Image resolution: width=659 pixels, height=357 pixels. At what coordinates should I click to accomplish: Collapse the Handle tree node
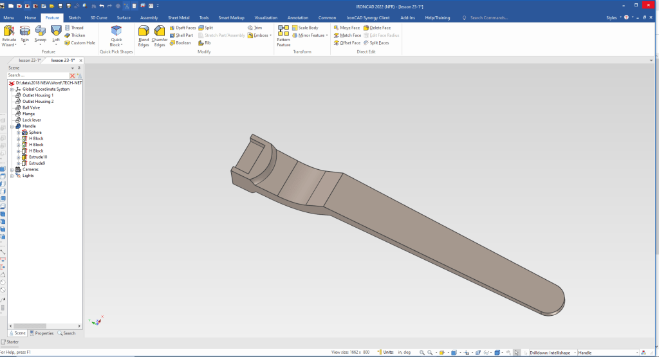click(x=12, y=126)
